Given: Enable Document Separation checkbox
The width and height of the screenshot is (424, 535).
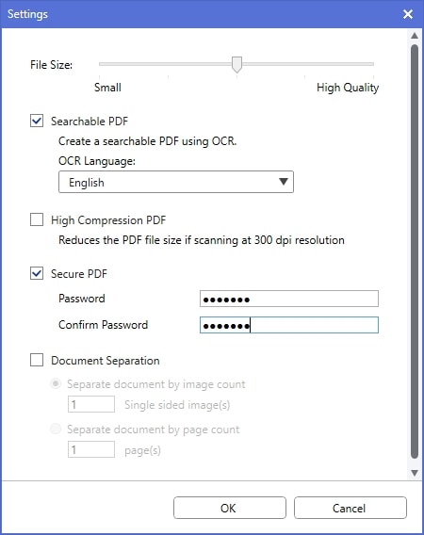Looking at the screenshot, I should 37,360.
